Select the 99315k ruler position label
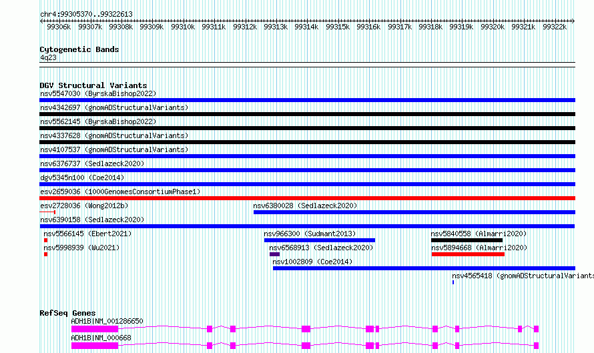This screenshot has width=594, height=353. coord(338,27)
